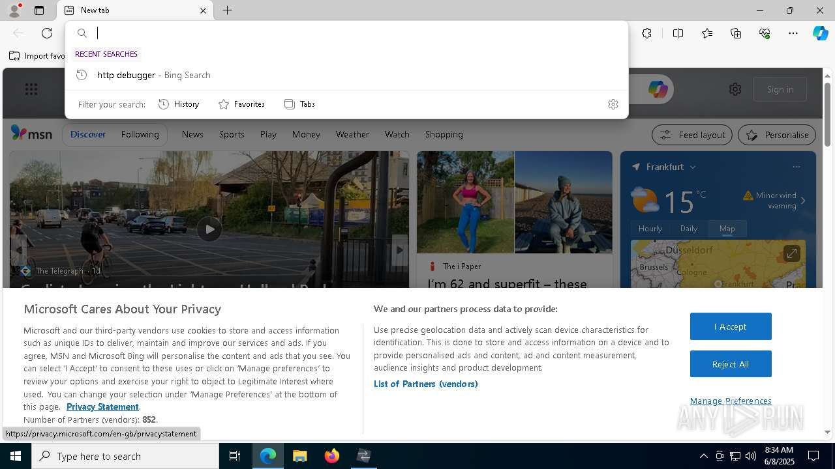
Task: Open File Explorer from taskbar
Action: [300, 456]
